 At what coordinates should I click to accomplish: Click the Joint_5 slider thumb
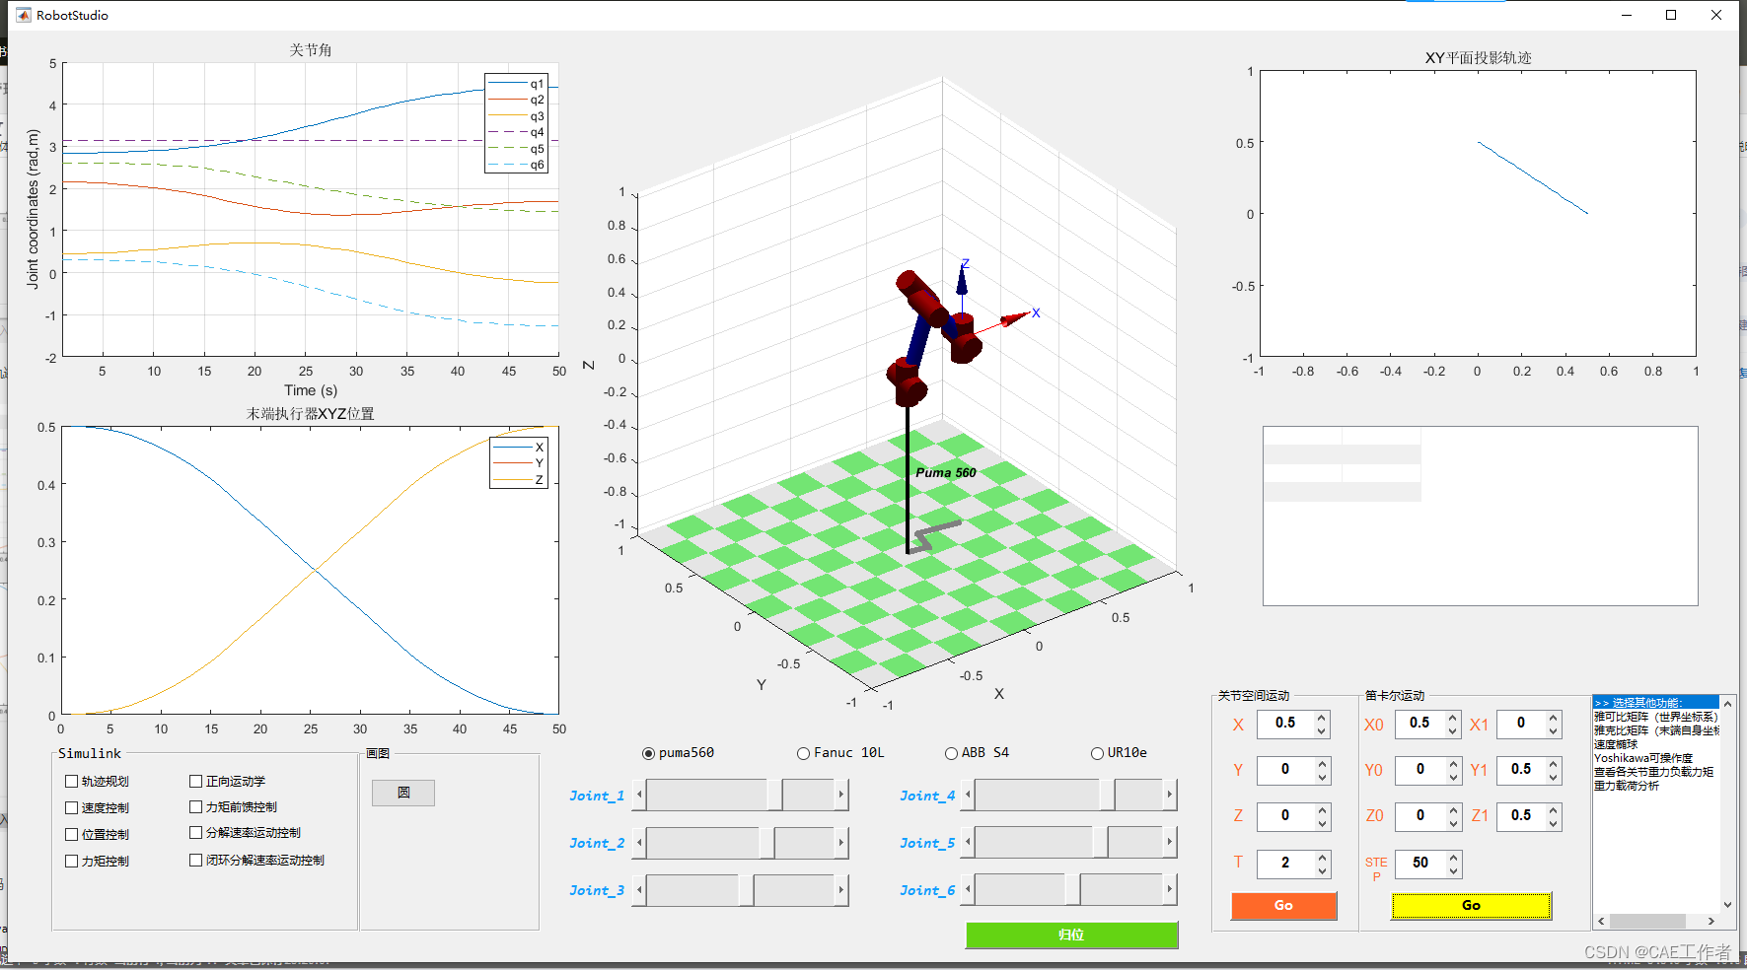click(1101, 843)
